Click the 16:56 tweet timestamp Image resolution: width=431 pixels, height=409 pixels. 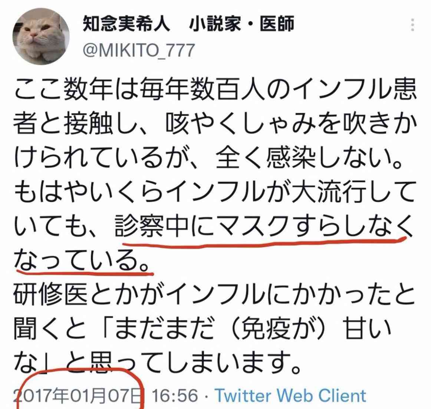[x=175, y=396]
